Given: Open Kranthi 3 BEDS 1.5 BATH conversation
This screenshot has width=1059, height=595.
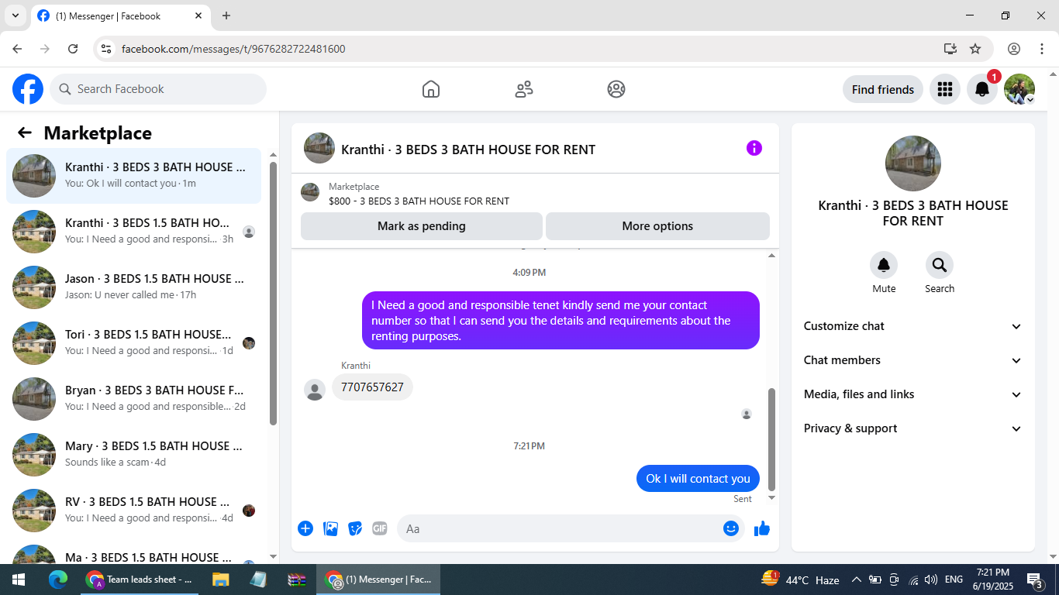Looking at the screenshot, I should [x=133, y=232].
